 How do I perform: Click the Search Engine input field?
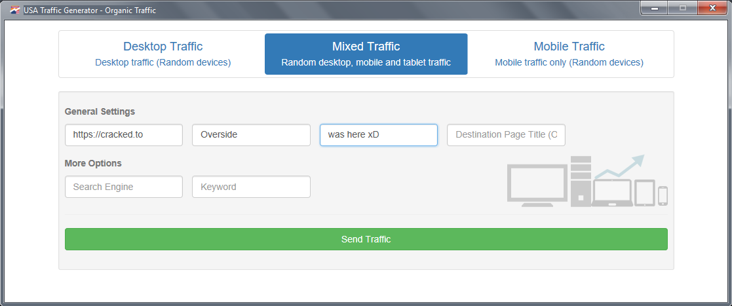point(124,187)
